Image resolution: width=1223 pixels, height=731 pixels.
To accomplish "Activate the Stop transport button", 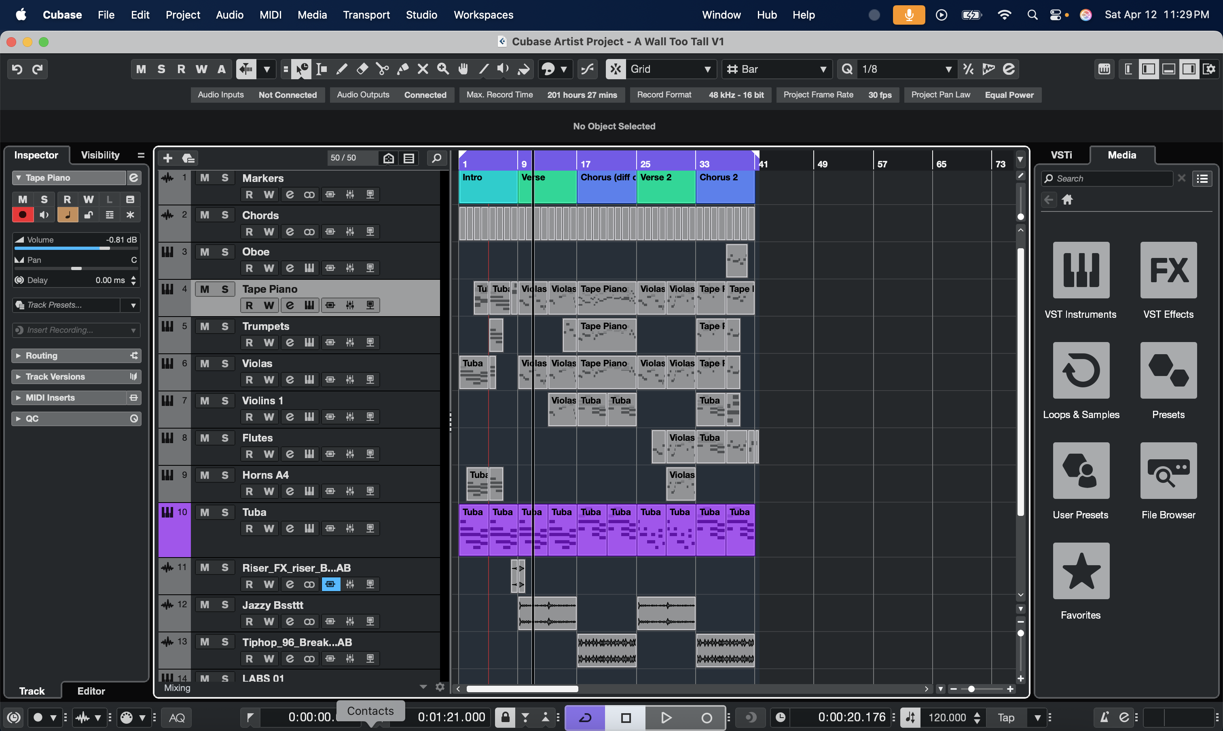I will 626,718.
